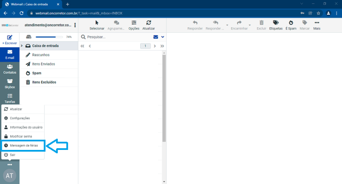
Task: Click the Responder a todos button
Action: pyautogui.click(x=215, y=25)
